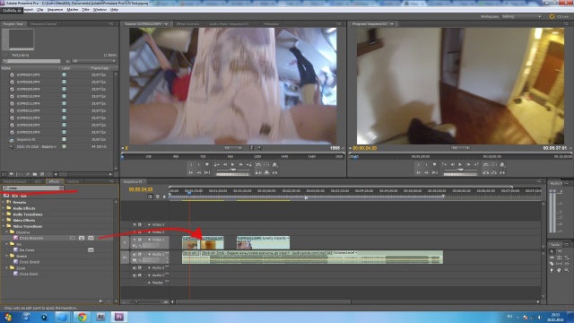Screen dimensions: 574x323
Task: Expand the Video 3 track
Action: (x=149, y=224)
